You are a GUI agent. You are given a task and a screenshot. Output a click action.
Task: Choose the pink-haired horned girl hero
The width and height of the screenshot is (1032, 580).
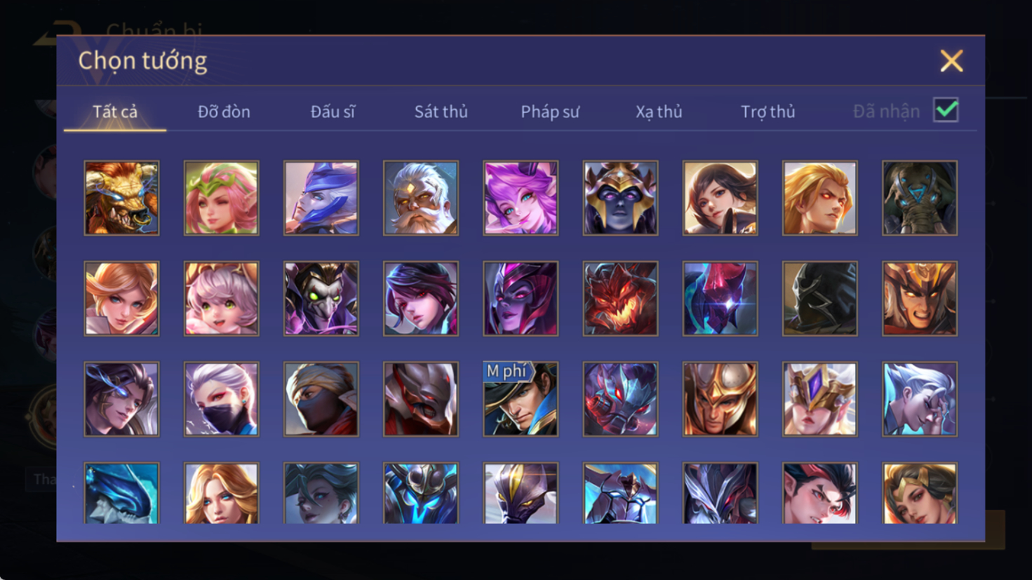point(521,198)
